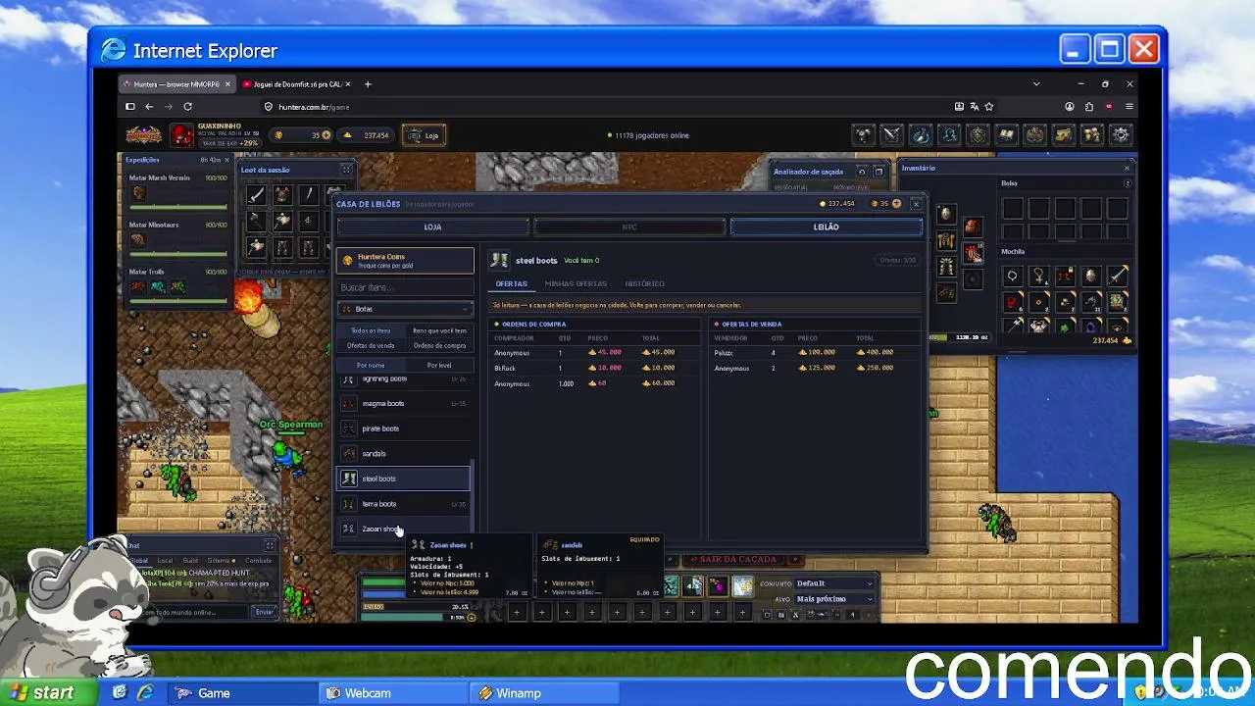Select sandals in item list

click(404, 454)
